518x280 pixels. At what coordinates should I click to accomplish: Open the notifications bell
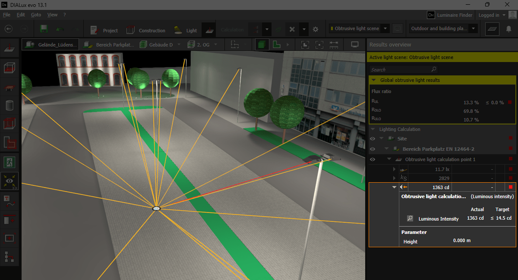pyautogui.click(x=509, y=29)
